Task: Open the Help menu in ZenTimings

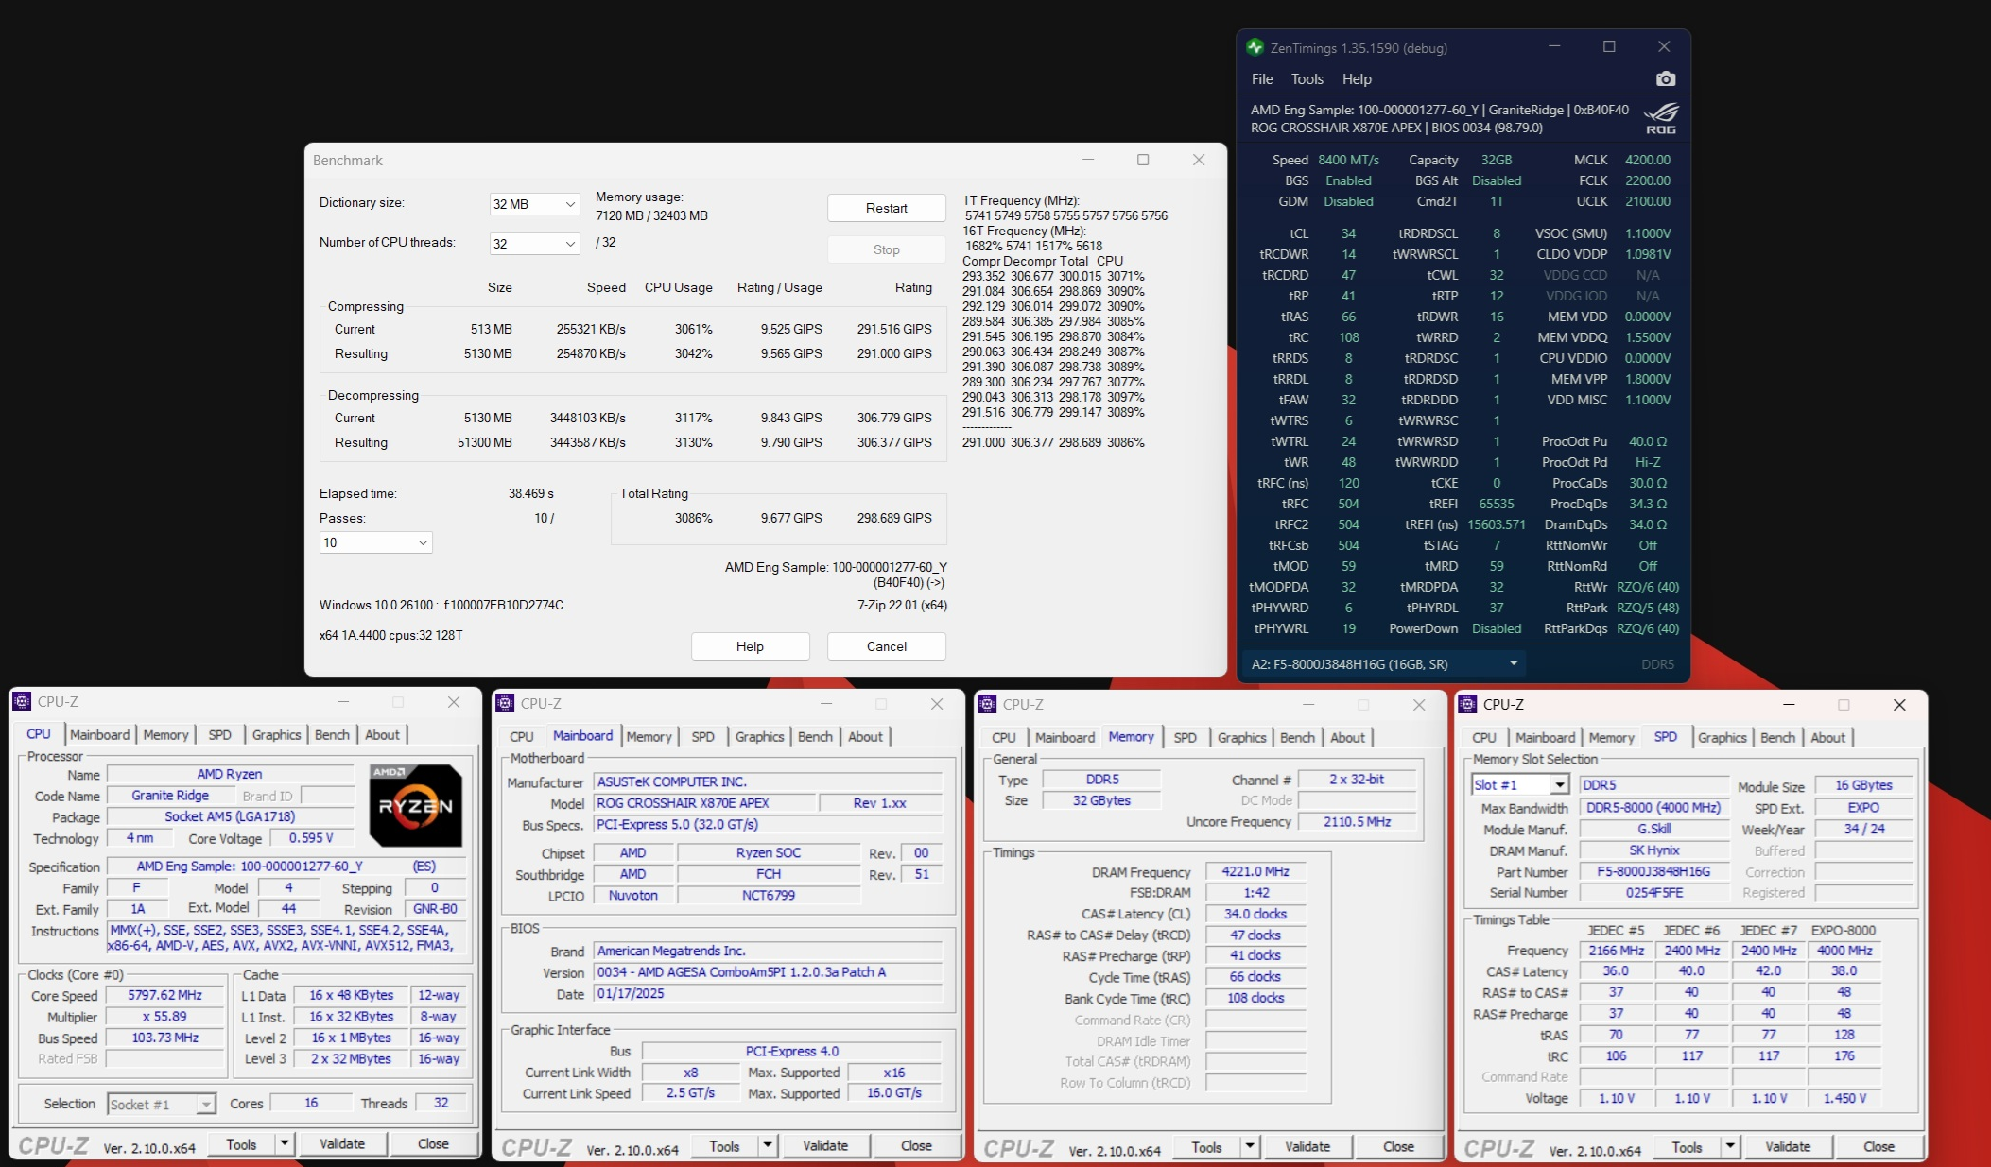Action: click(1357, 79)
